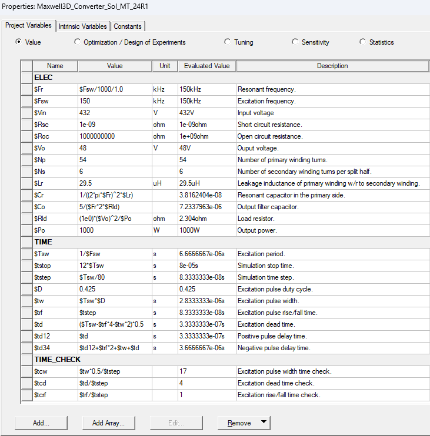This screenshot has height=436, width=430.
Task: Click the 'Excitation dead time check.' description
Action: [x=276, y=383]
